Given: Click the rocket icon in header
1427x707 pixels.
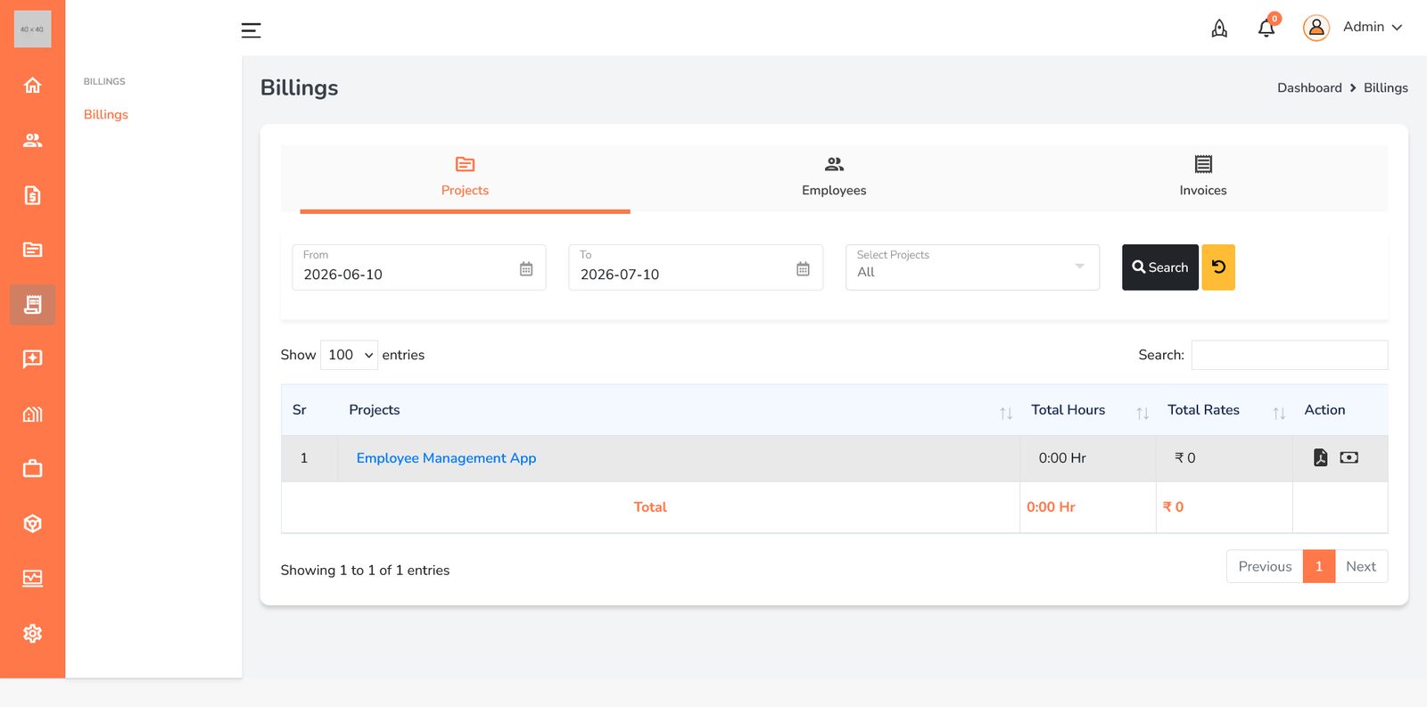Looking at the screenshot, I should point(1219,29).
